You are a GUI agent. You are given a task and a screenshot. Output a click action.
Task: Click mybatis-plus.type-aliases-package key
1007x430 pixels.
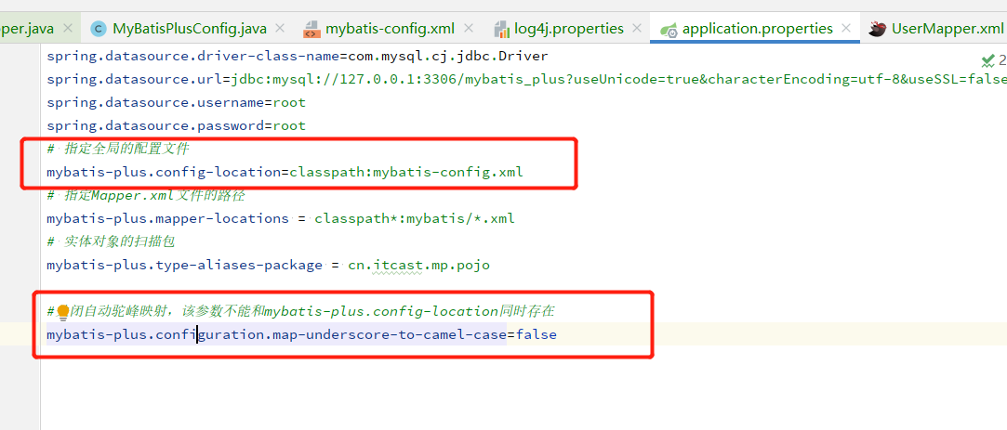(x=184, y=265)
